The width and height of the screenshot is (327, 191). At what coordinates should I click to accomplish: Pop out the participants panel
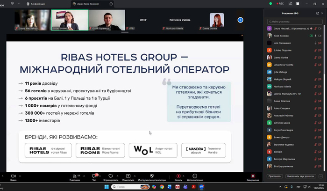click(x=317, y=13)
